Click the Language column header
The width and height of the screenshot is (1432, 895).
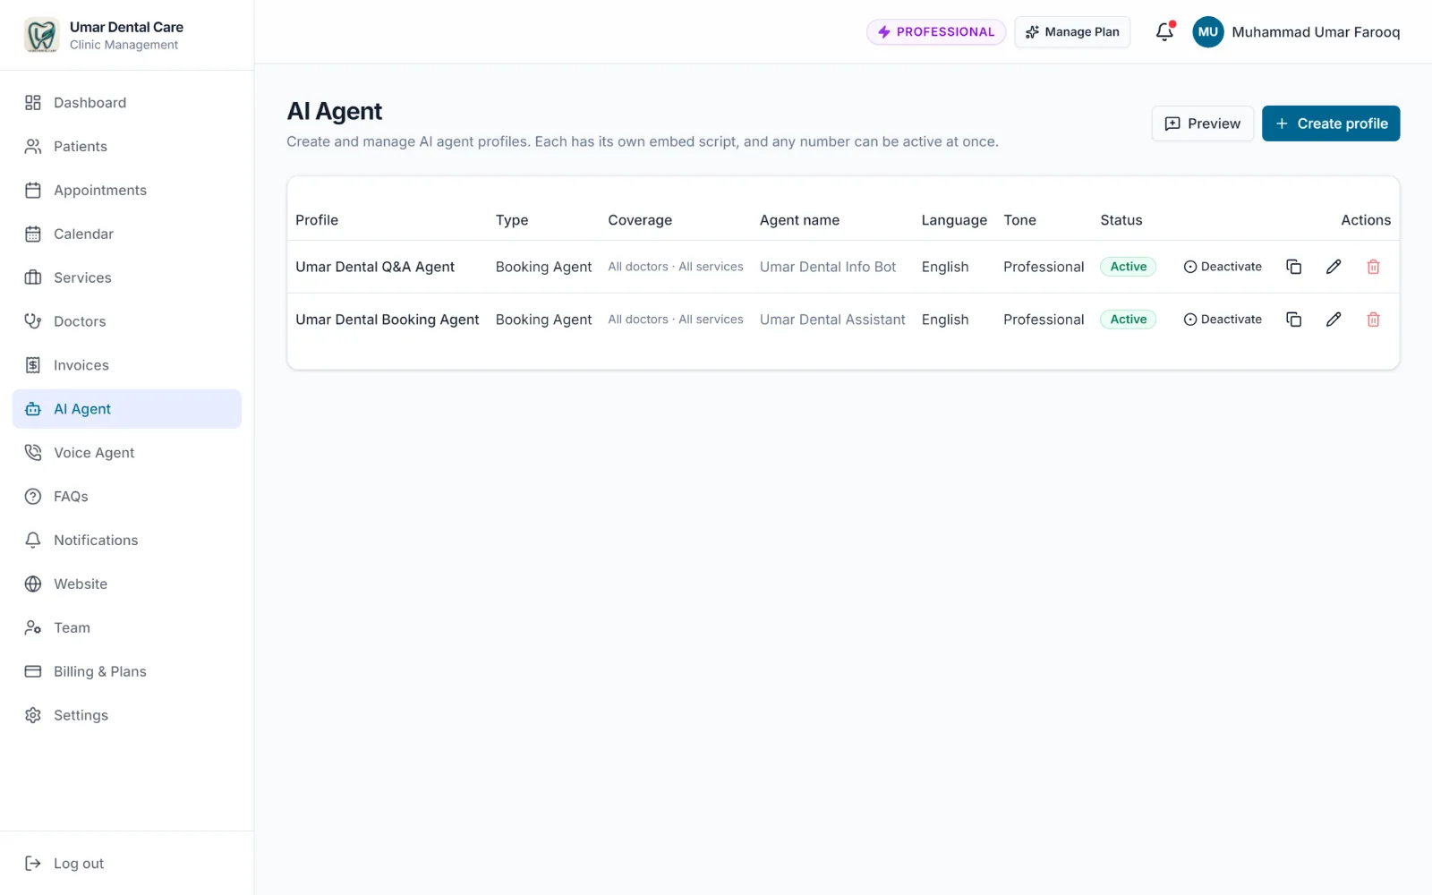point(954,220)
